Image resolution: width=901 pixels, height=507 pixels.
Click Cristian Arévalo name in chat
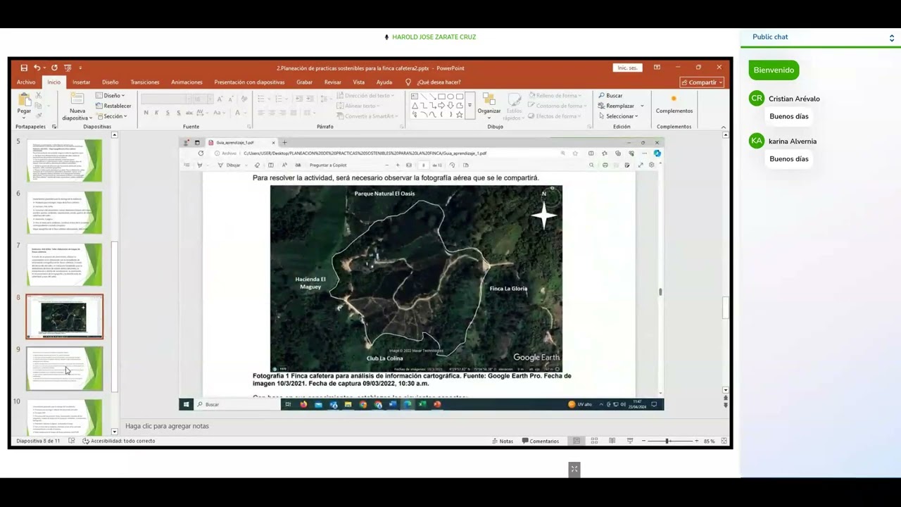point(794,99)
